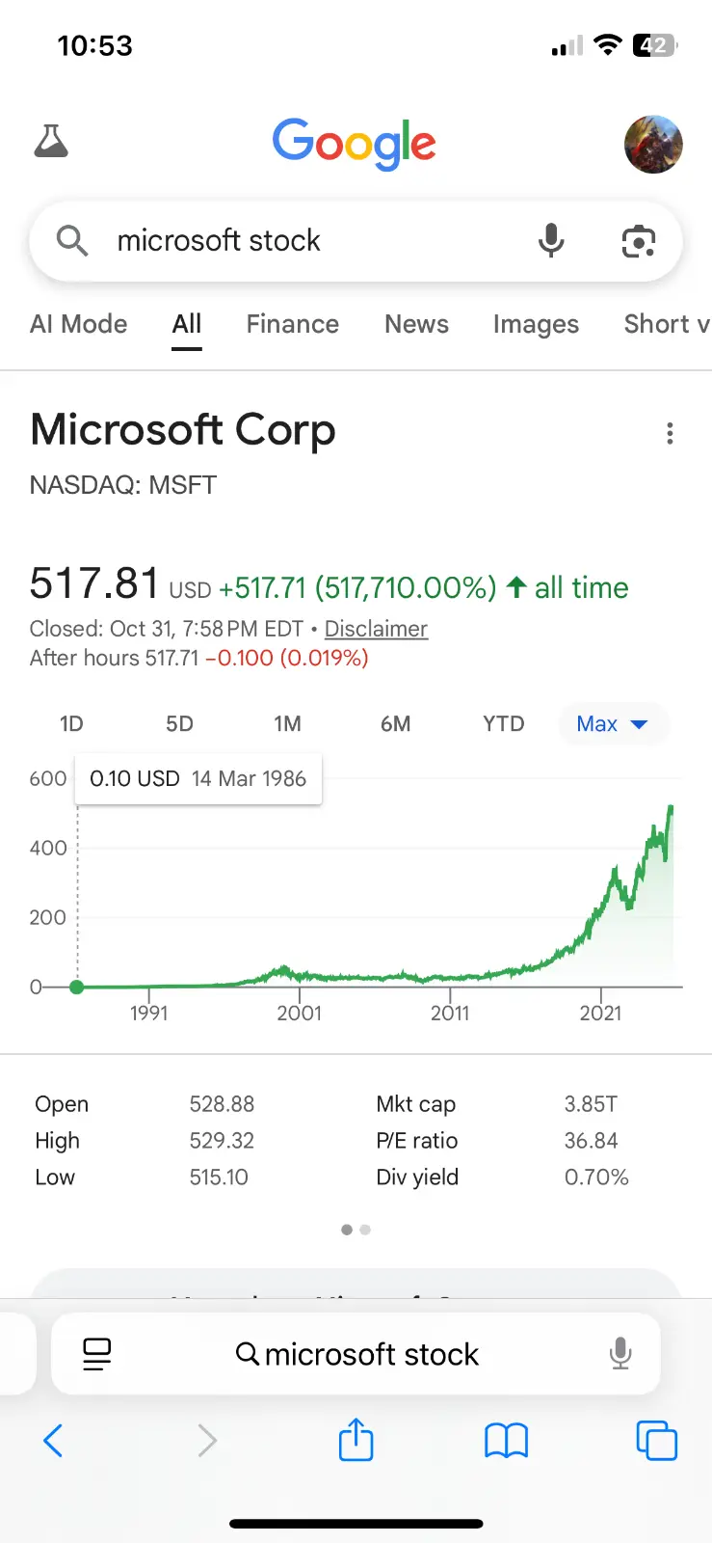Open the Disclaimer link
This screenshot has width=712, height=1543.
click(x=376, y=629)
